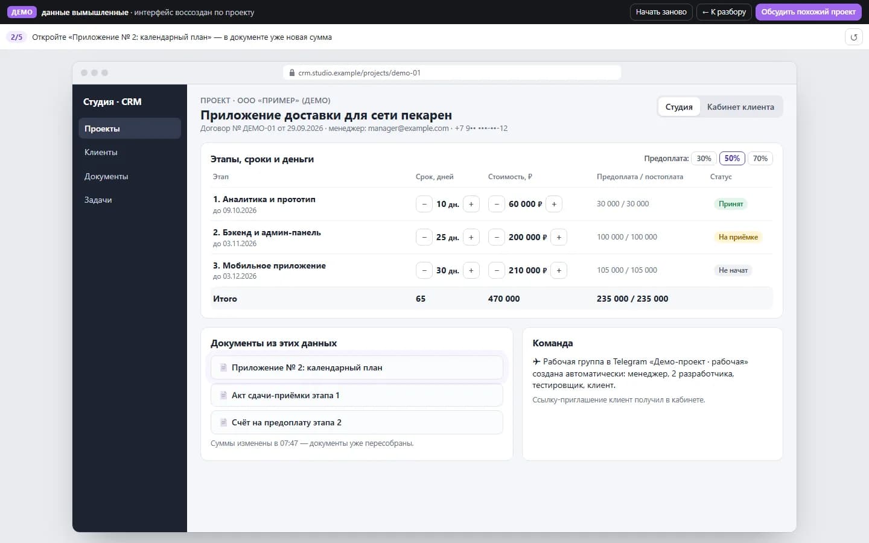Decrease days for Бэкенд и админ-панель
Image resolution: width=869 pixels, height=543 pixels.
coord(424,237)
